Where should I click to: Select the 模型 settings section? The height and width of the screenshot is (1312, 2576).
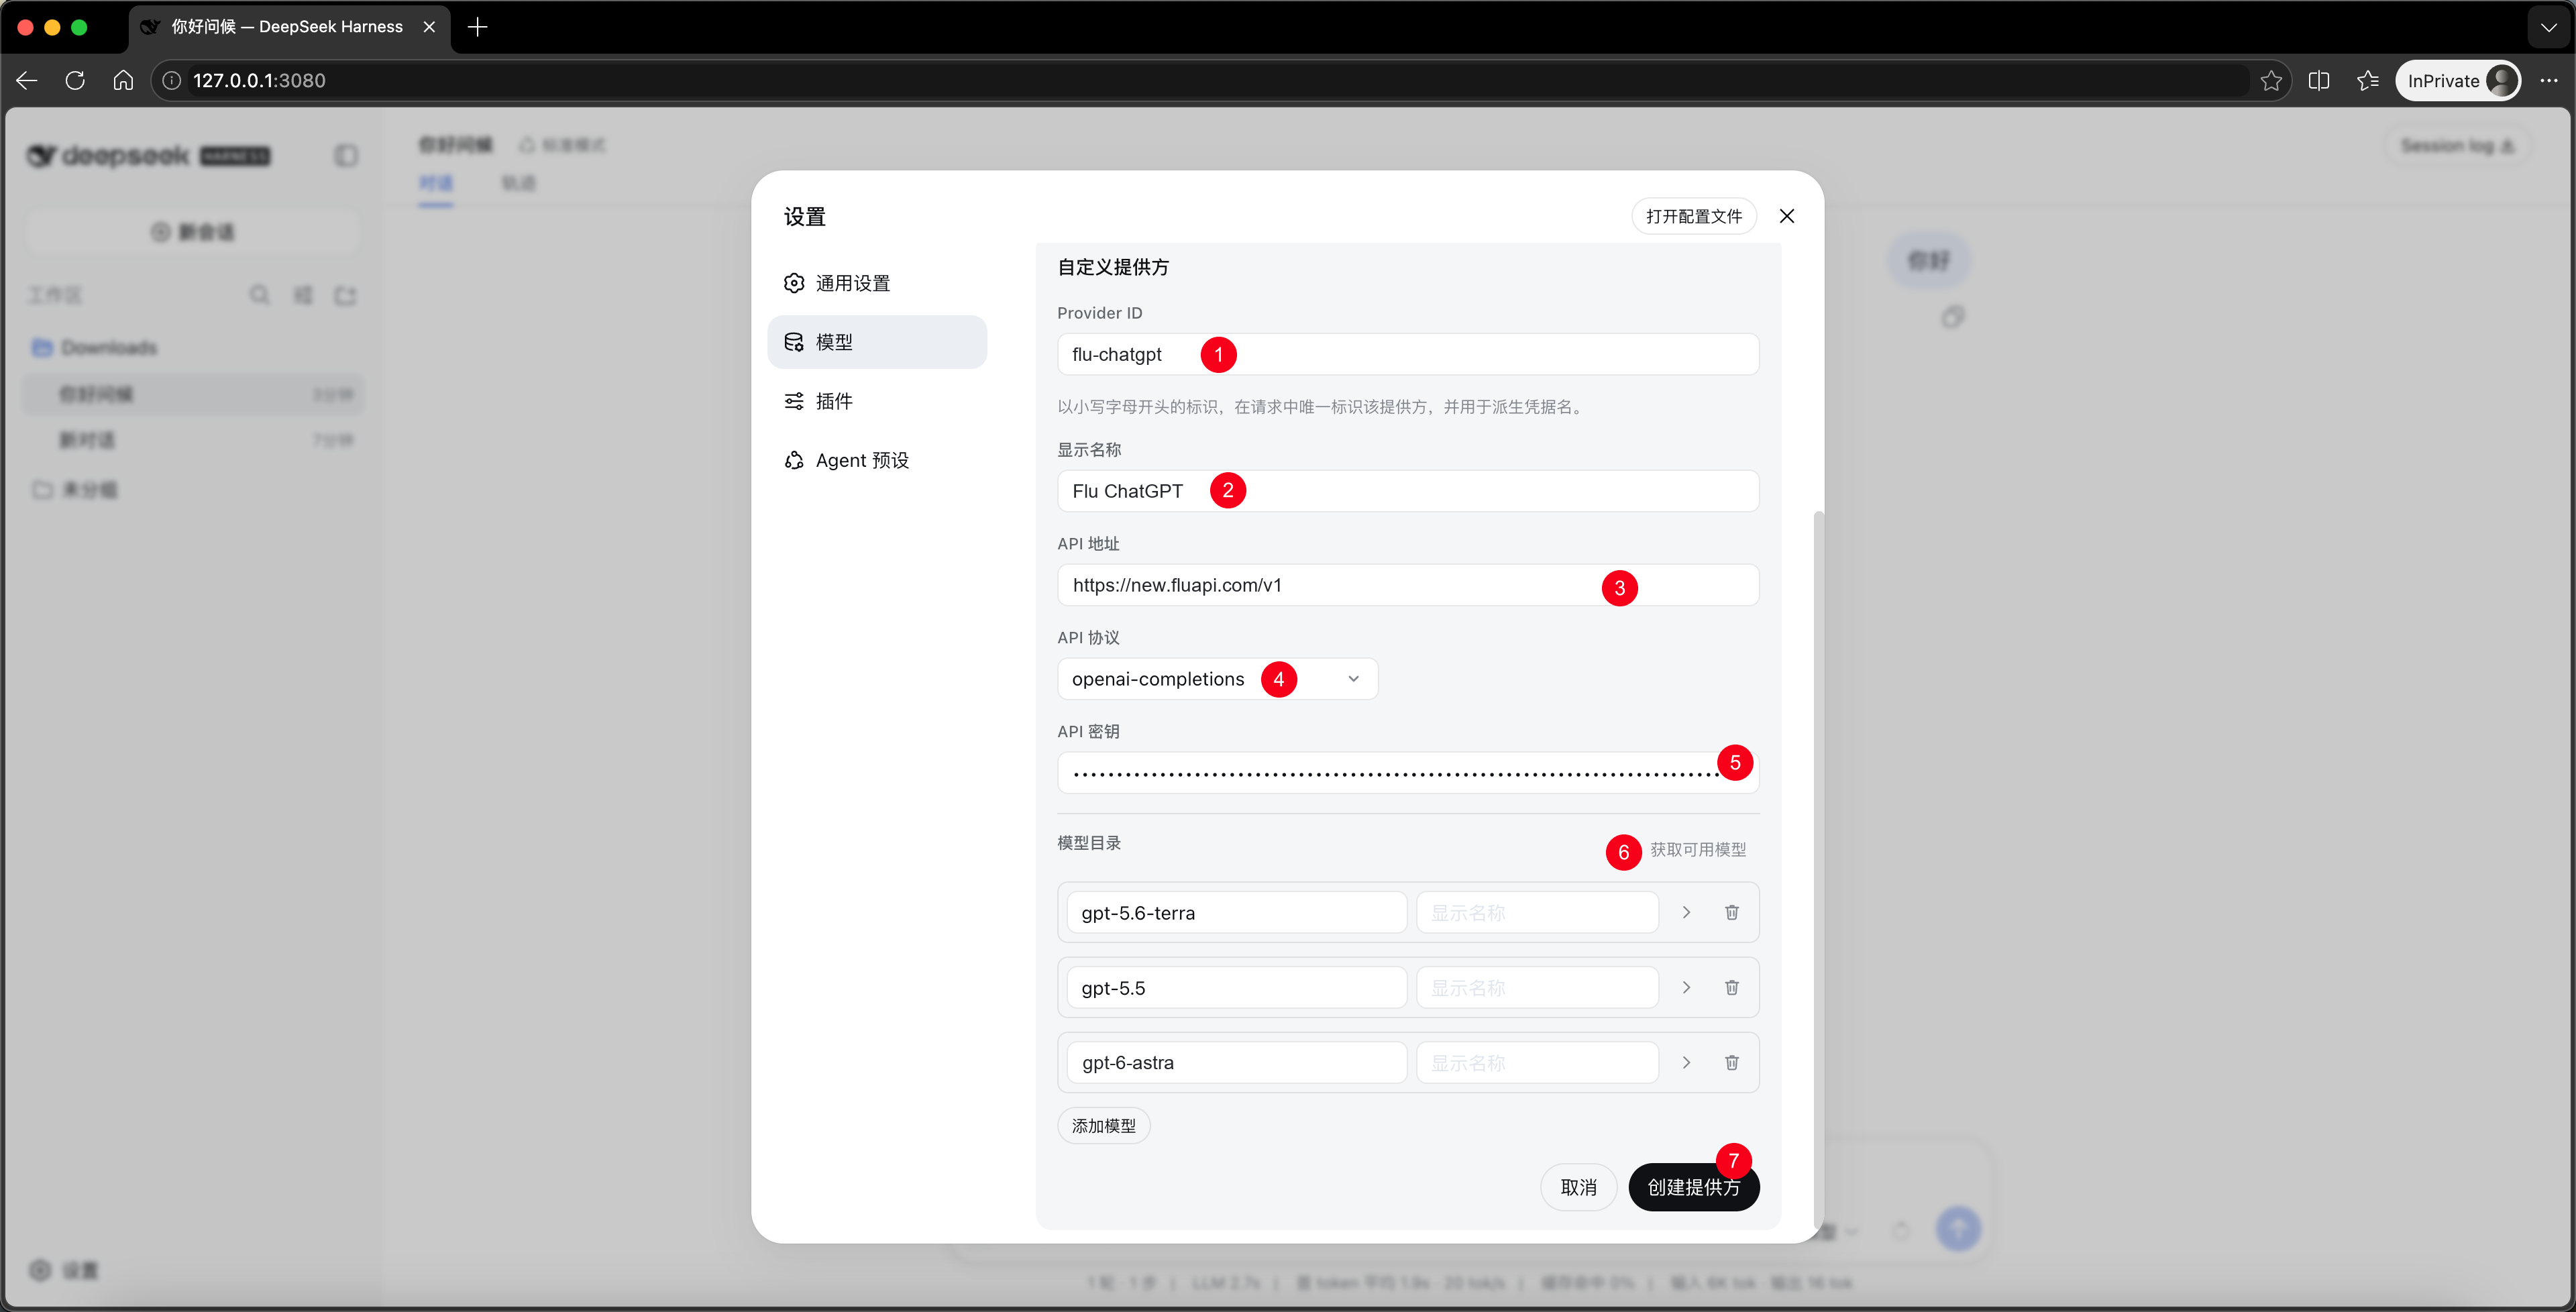pos(877,342)
